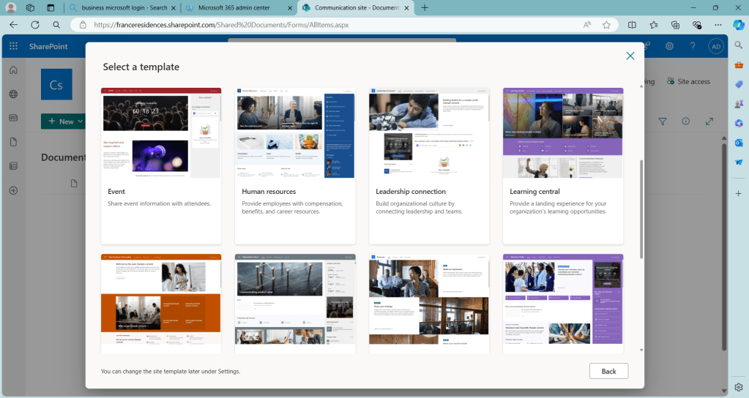This screenshot has width=749, height=398.
Task: Open the details info pane icon
Action: point(686,121)
